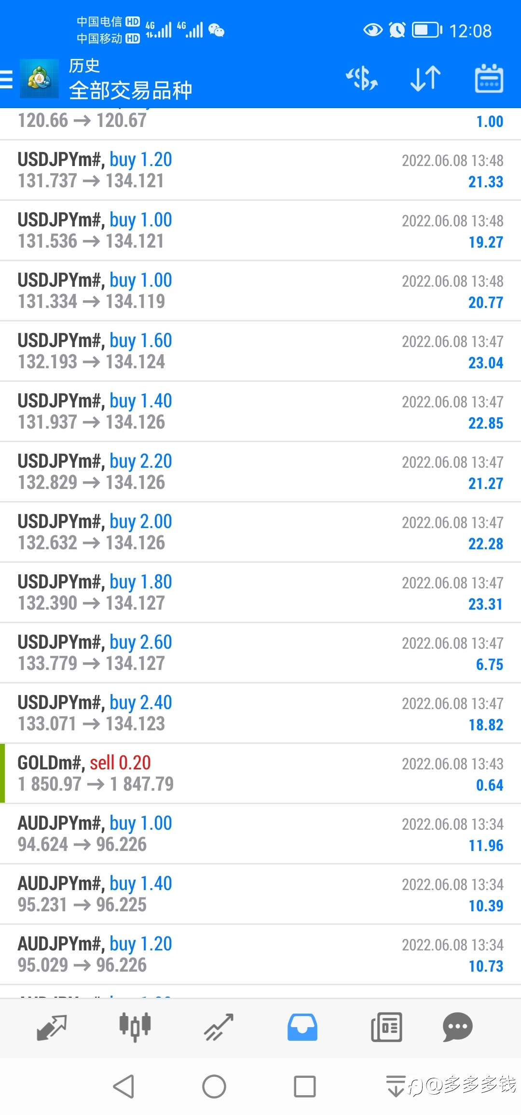Select the History inbox tab
The height and width of the screenshot is (1115, 521).
click(x=302, y=1027)
